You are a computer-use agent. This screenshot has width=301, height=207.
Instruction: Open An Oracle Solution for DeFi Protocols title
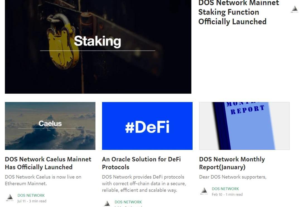(142, 163)
